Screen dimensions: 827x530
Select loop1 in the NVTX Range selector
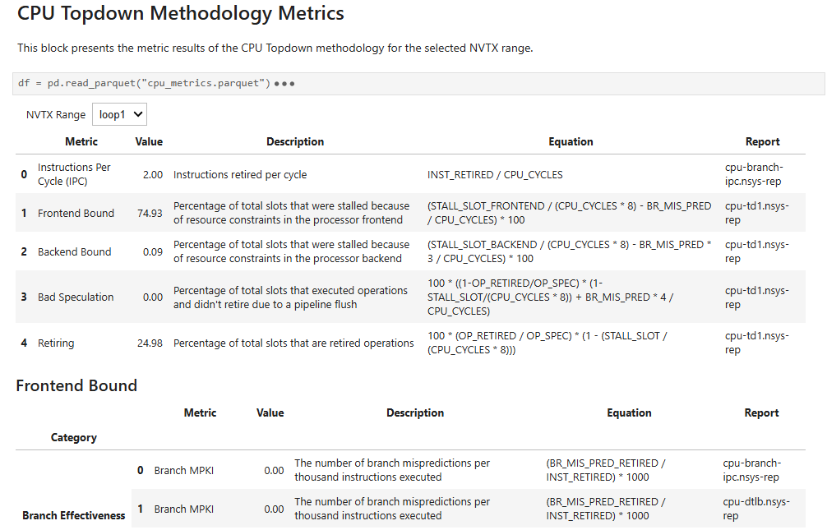120,114
